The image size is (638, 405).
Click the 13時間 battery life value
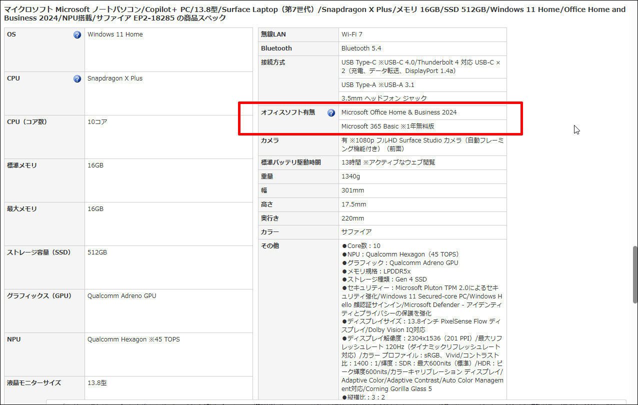click(x=388, y=162)
